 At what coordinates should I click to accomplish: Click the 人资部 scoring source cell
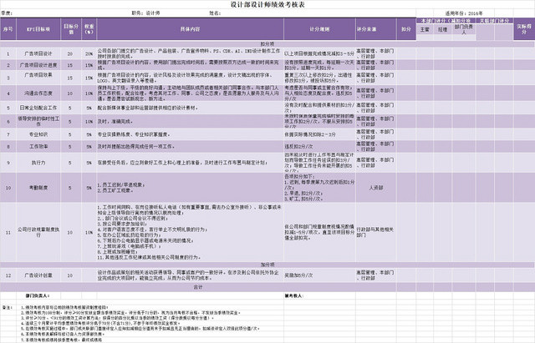375,188
